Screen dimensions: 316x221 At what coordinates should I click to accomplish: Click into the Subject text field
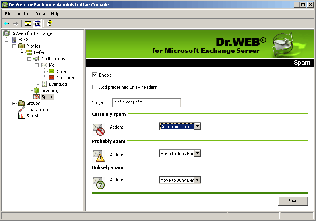147,102
